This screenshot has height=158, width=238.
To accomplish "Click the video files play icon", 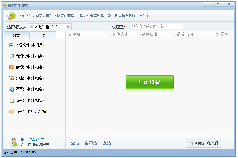I will click(12, 67).
